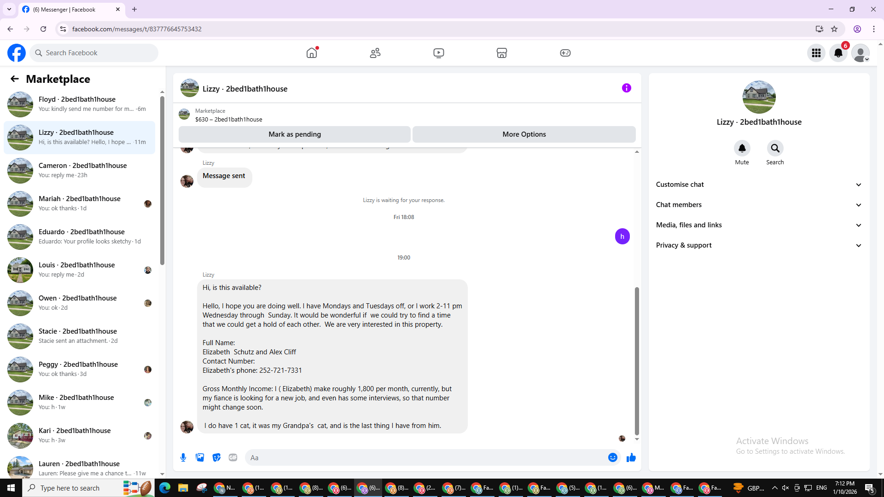Go to the Video tab in navigation
Viewport: 884px width, 497px height.
pos(438,53)
